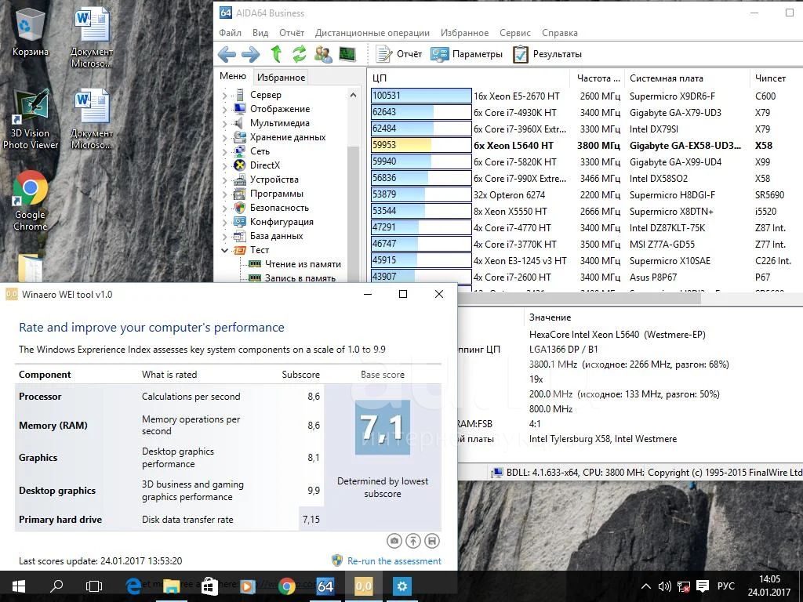Screen dimensions: 803x602
Task: Collapse the Тест tree node
Action: coord(224,250)
